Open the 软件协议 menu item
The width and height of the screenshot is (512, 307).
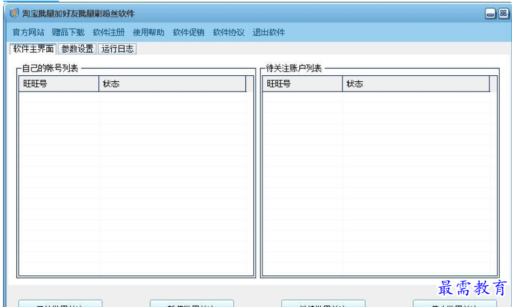(228, 32)
